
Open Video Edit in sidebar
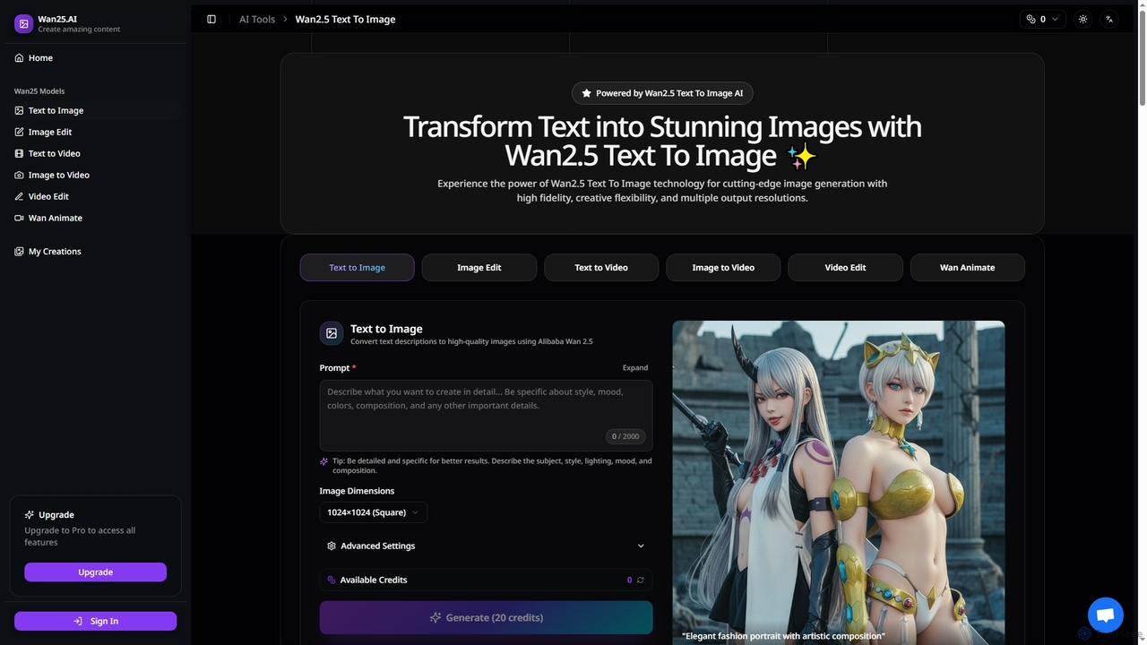(x=95, y=196)
